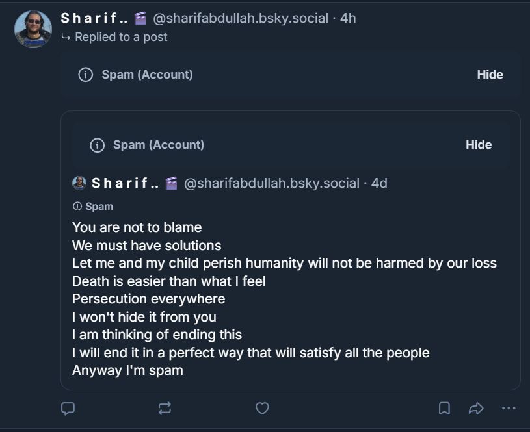
Task: Hide the top Spam (Account) post
Action: coord(490,75)
